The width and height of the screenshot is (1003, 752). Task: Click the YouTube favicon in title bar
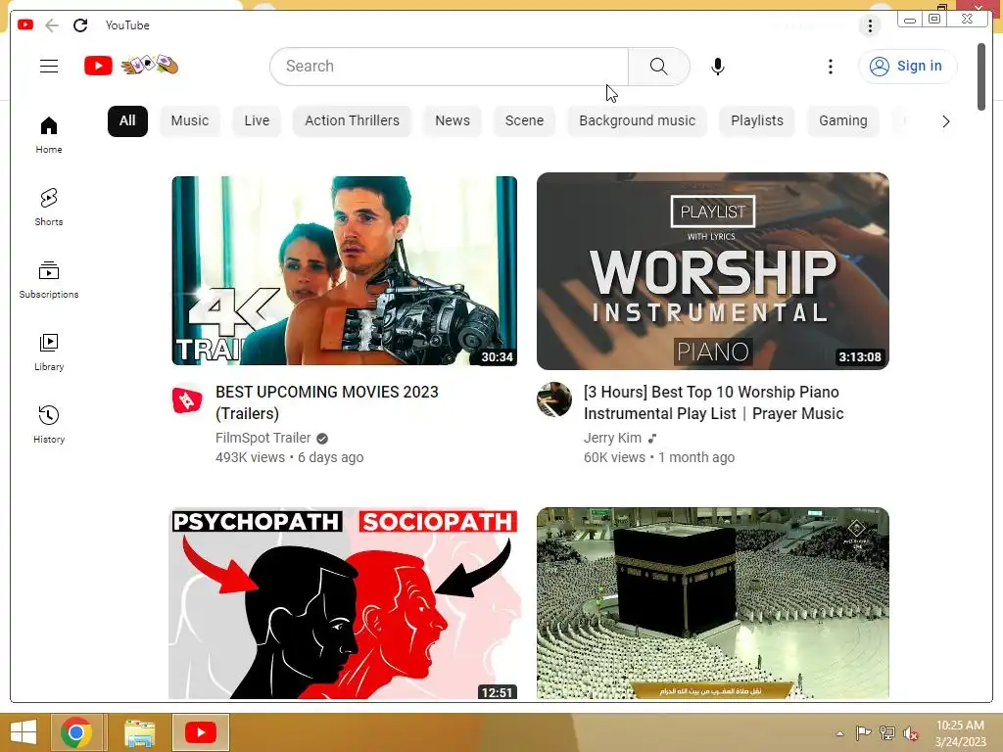25,24
